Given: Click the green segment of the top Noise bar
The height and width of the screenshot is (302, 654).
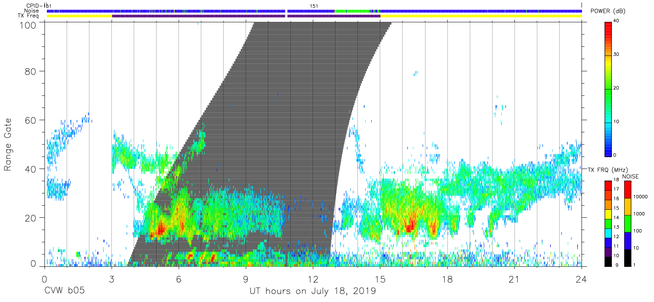Looking at the screenshot, I should click(x=351, y=11).
